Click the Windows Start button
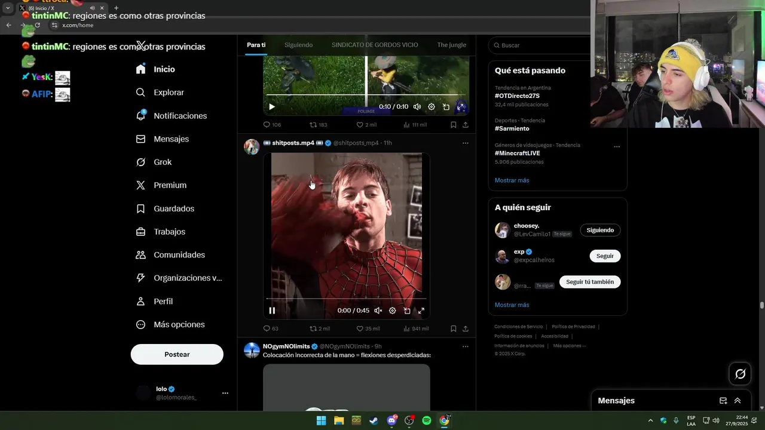 click(x=321, y=420)
